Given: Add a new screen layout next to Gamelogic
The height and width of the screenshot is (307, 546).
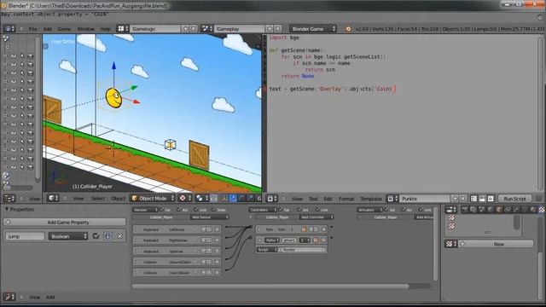Looking at the screenshot, I should [x=186, y=28].
